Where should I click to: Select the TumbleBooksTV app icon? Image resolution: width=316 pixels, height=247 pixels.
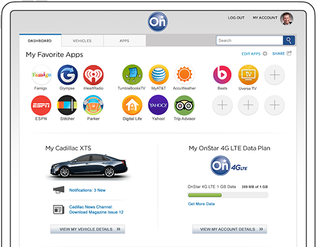coord(133,75)
